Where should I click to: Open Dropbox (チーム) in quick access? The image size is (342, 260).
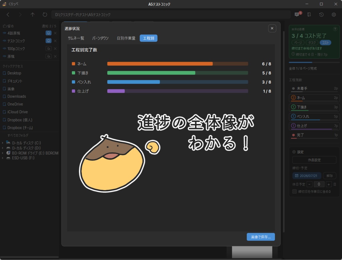point(20,128)
